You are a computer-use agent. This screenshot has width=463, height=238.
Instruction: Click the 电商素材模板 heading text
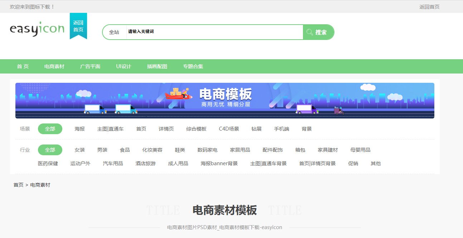(225, 210)
